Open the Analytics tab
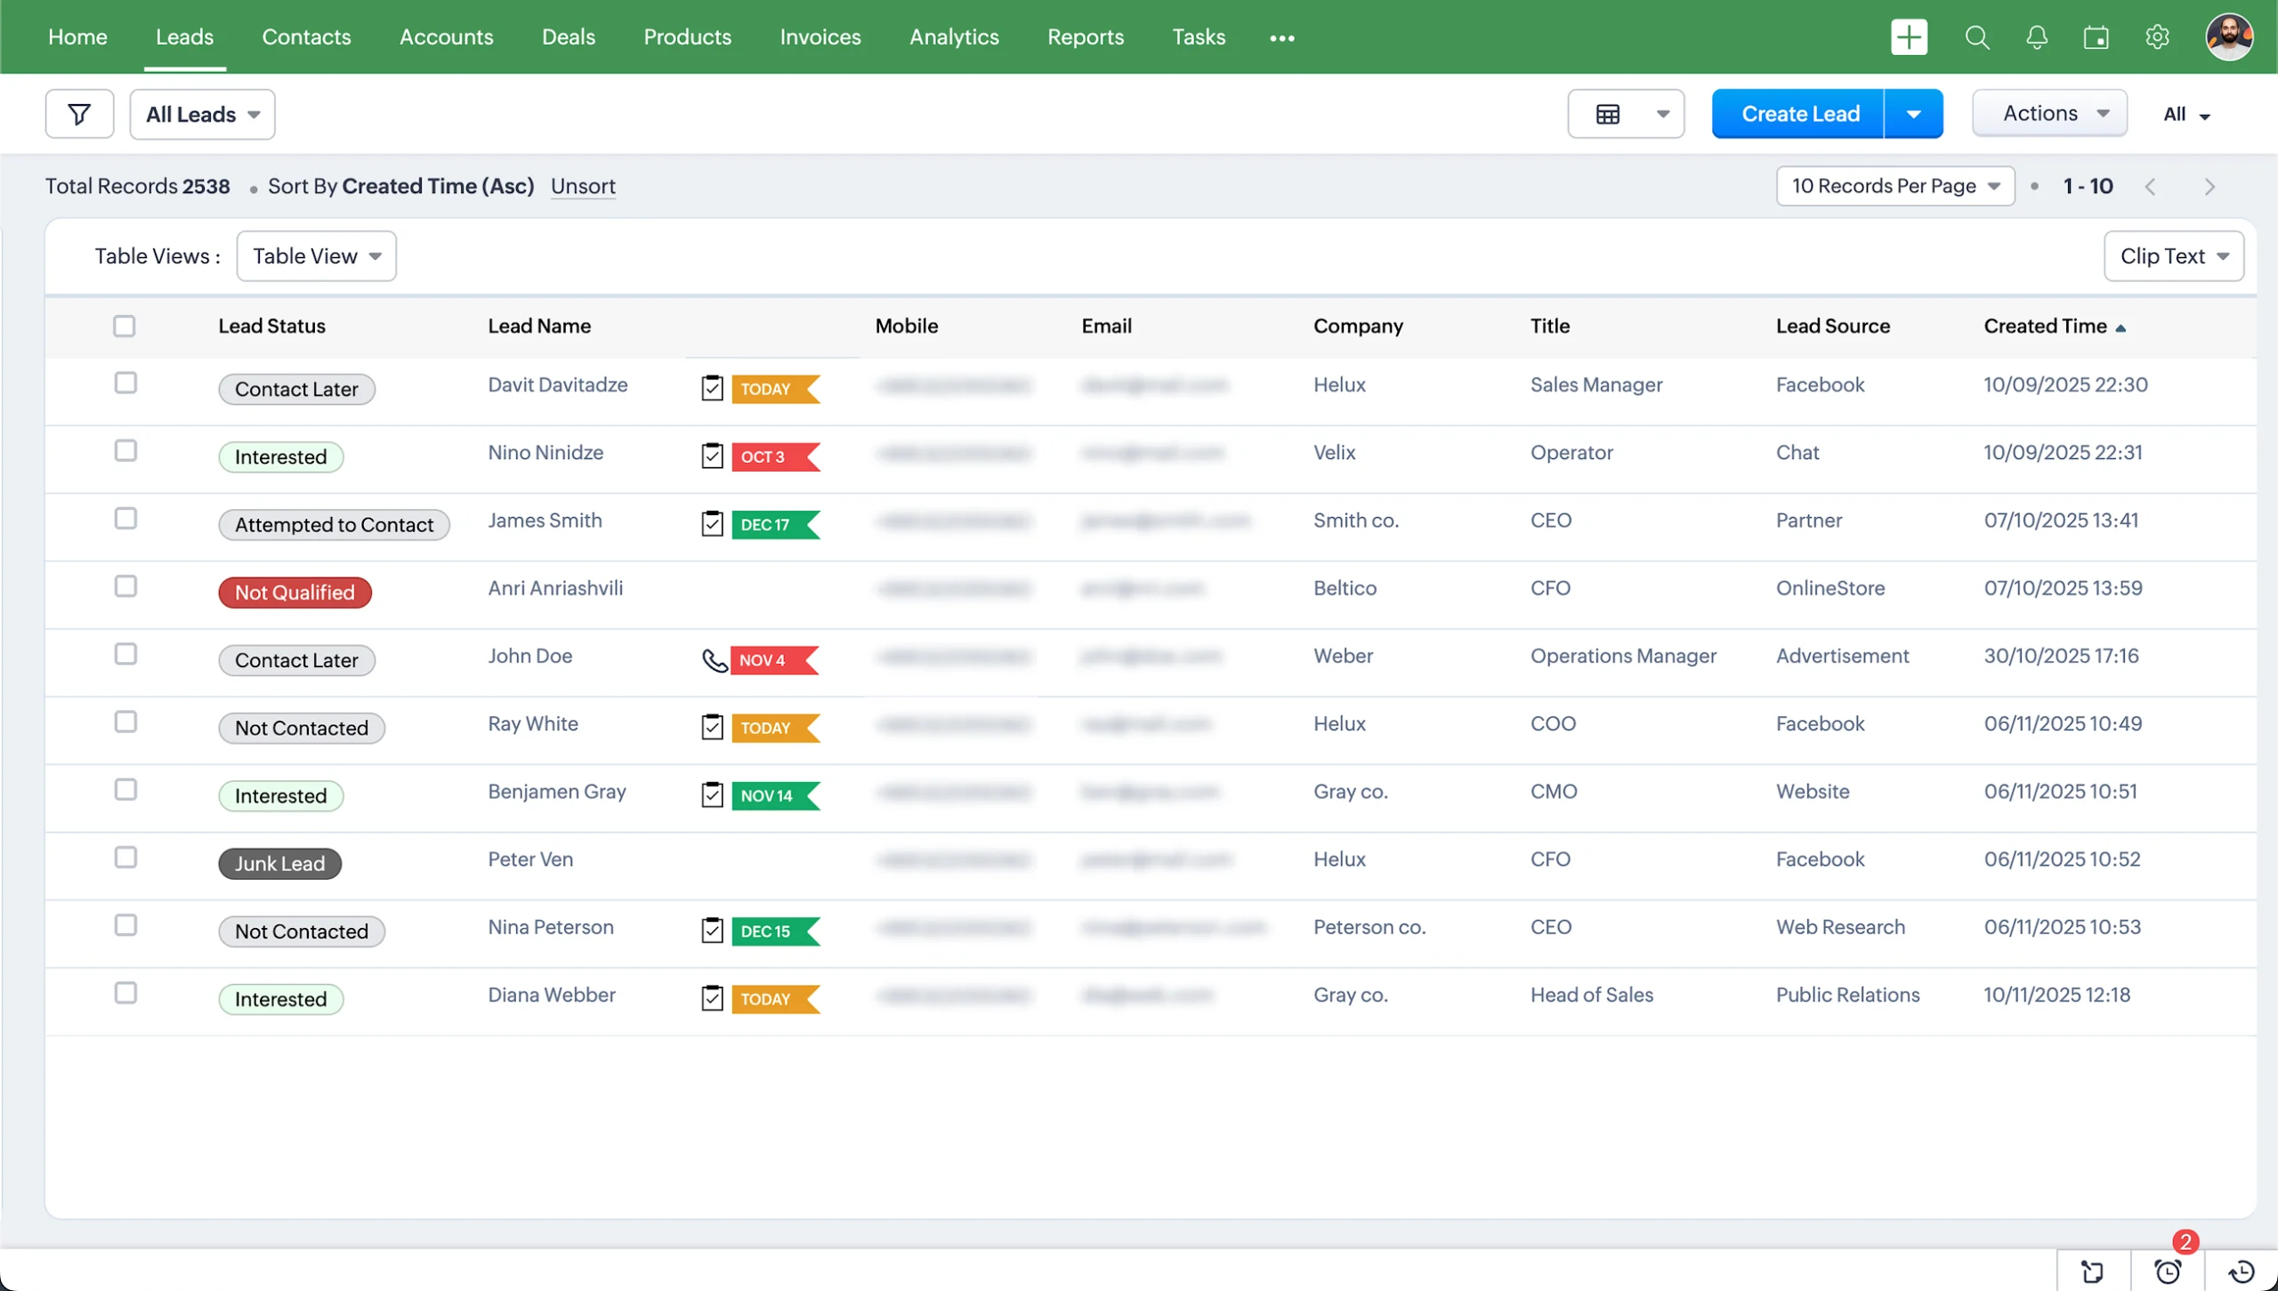The width and height of the screenshot is (2278, 1291). tap(954, 37)
